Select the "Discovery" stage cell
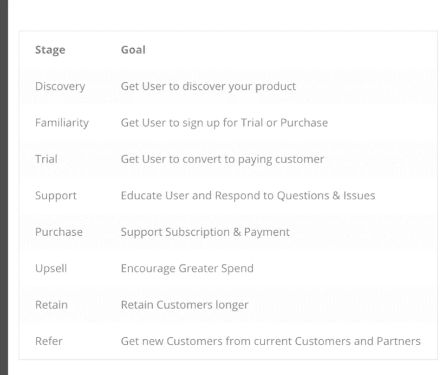This screenshot has height=375, width=442. pyautogui.click(x=60, y=86)
